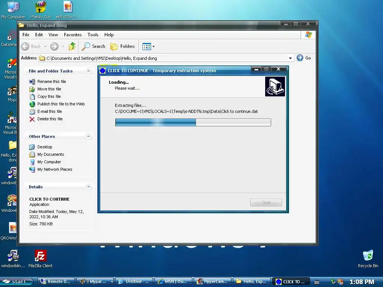This screenshot has height=287, width=383.
Task: Open the Recycle Bin
Action: click(x=368, y=259)
